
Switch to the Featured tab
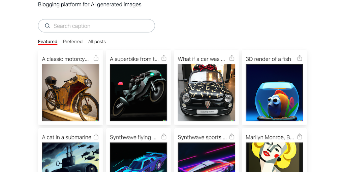click(48, 42)
